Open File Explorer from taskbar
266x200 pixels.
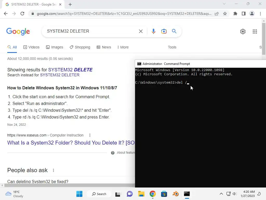pyautogui.click(x=141, y=194)
